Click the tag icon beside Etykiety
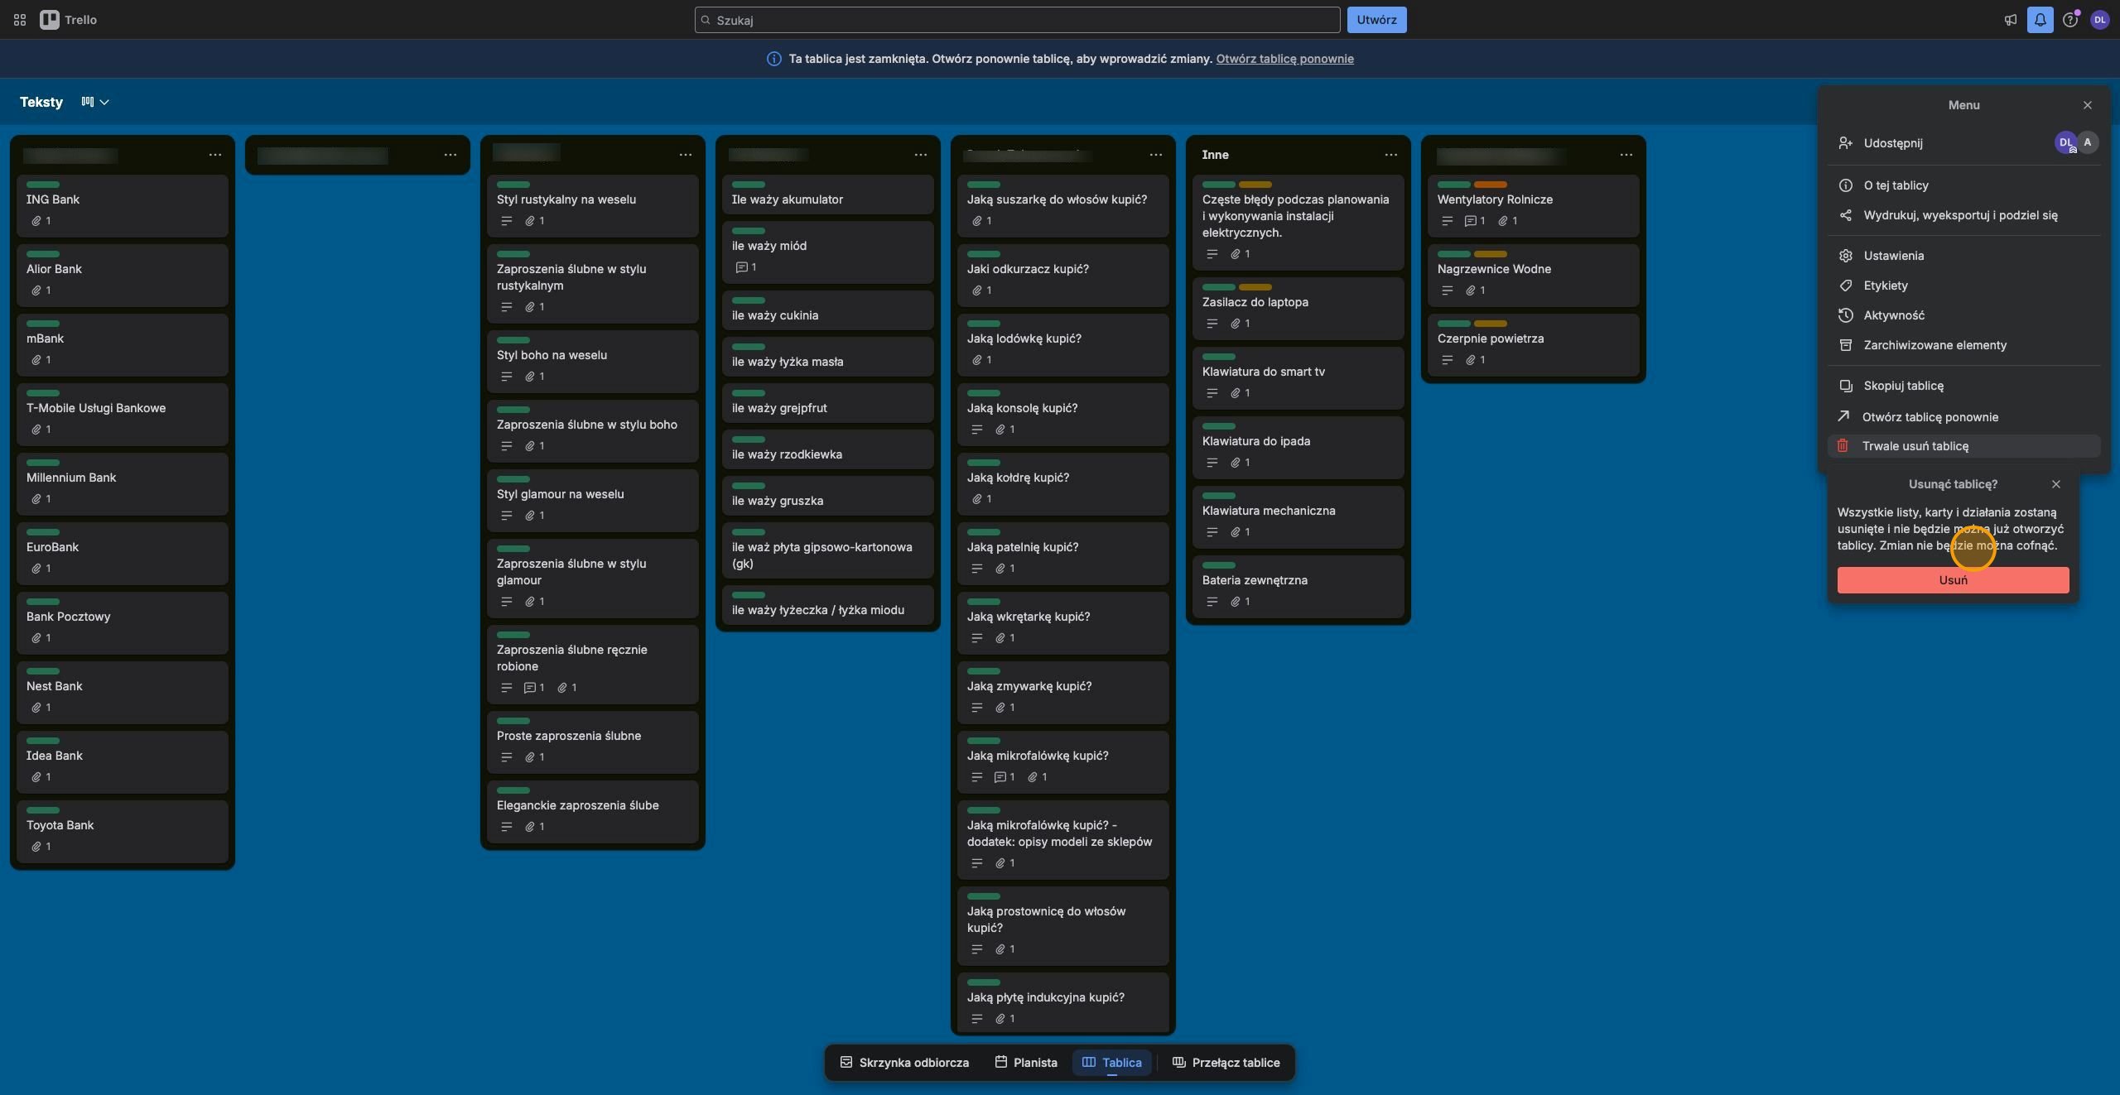Viewport: 2120px width, 1095px height. [1846, 286]
